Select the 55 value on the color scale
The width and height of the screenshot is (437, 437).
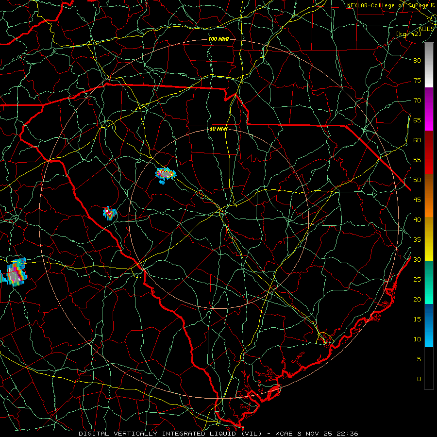tap(417, 160)
